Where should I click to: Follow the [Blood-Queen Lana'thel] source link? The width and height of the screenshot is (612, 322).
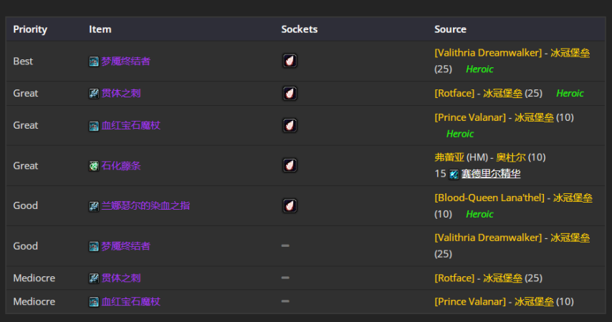[x=489, y=197]
